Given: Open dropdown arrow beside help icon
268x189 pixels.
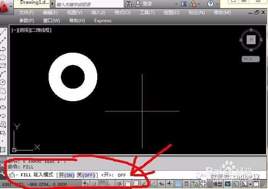Looking at the screenshot, I should click(x=217, y=4).
